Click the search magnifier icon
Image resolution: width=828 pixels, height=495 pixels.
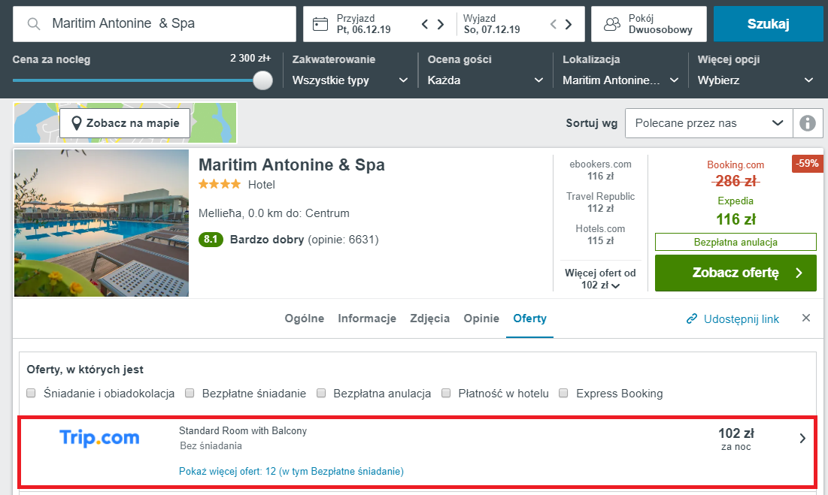(x=33, y=24)
